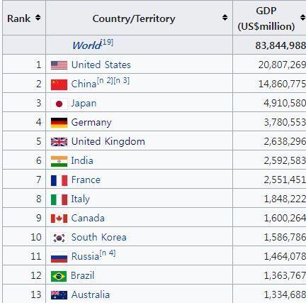Click the GDP (US$million) column header

tap(266, 18)
